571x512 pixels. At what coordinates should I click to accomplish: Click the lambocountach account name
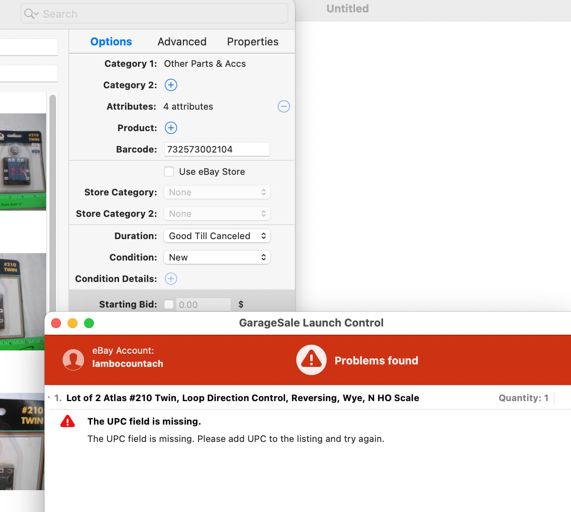click(128, 364)
